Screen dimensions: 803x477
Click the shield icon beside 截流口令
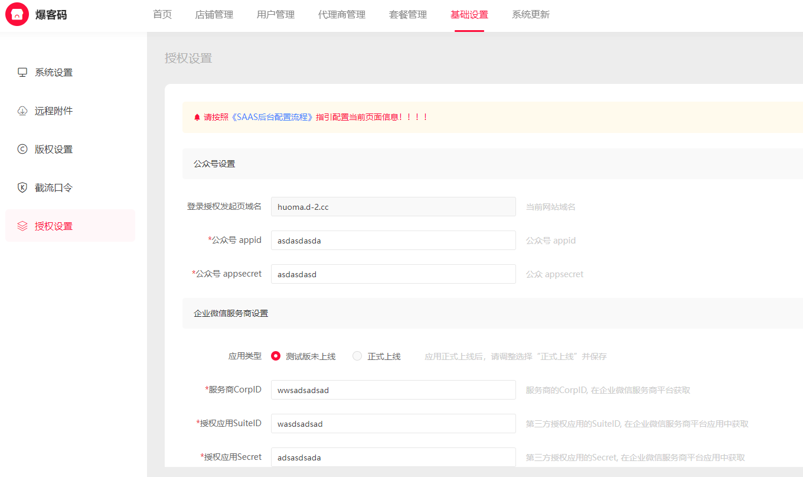point(22,187)
